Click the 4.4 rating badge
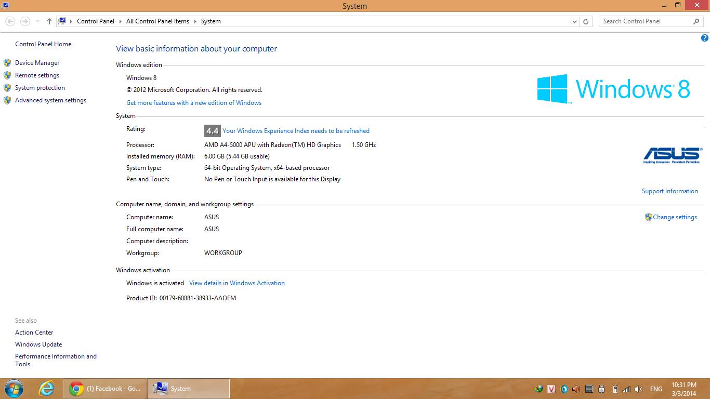This screenshot has width=710, height=399. tap(212, 131)
